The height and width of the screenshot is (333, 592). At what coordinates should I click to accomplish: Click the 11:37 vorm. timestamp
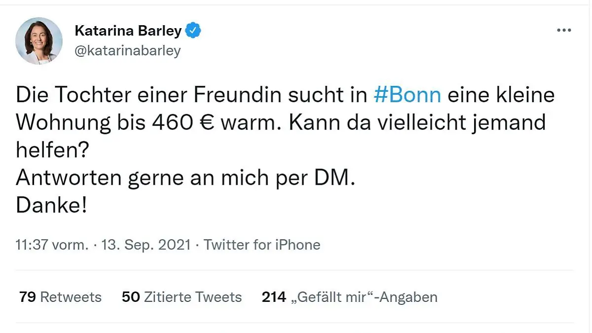tap(52, 245)
